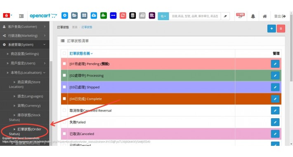Image resolution: width=293 pixels, height=157 pixels.
Task: Click the 訂單狀態 breadcrumb link
Action: click(x=87, y=27)
